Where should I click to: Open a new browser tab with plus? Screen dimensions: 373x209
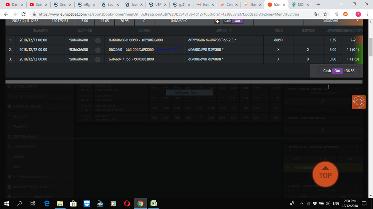[318, 4]
